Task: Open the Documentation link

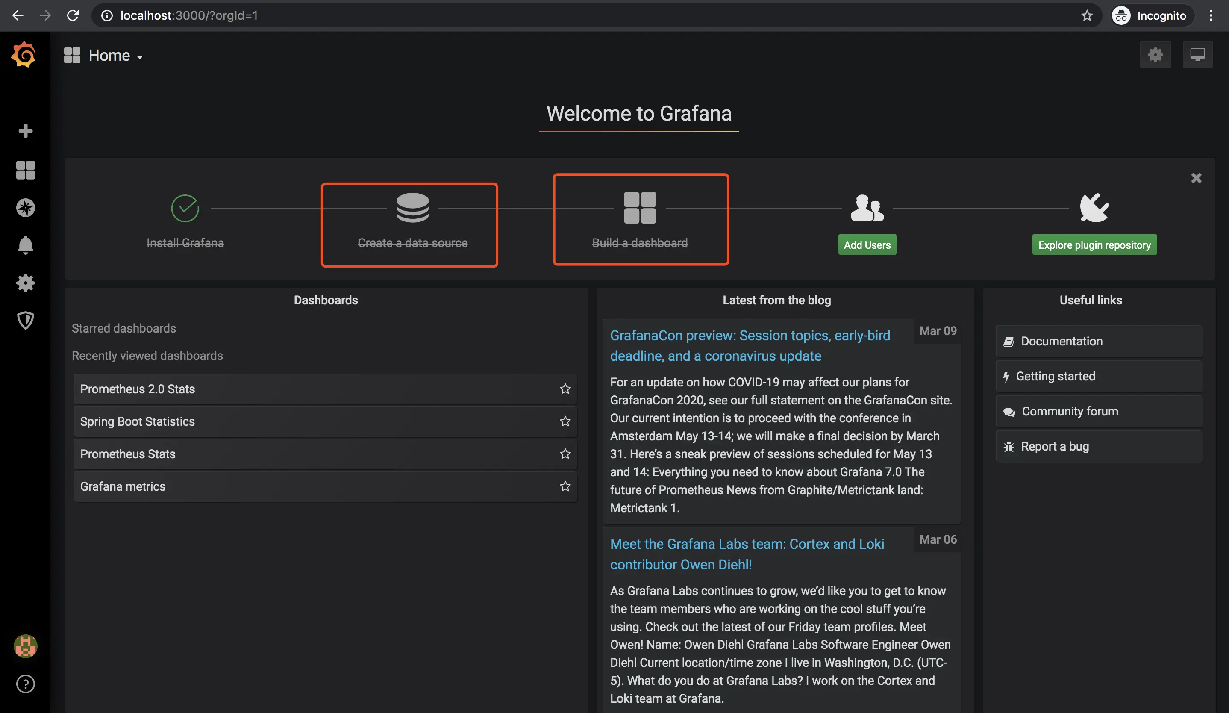Action: pyautogui.click(x=1099, y=342)
